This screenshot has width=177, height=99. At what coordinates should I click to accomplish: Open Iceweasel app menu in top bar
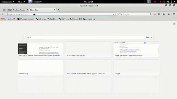pyautogui.click(x=35, y=2)
